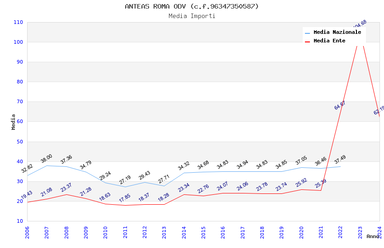Click the 29.24 national value label

point(105,176)
